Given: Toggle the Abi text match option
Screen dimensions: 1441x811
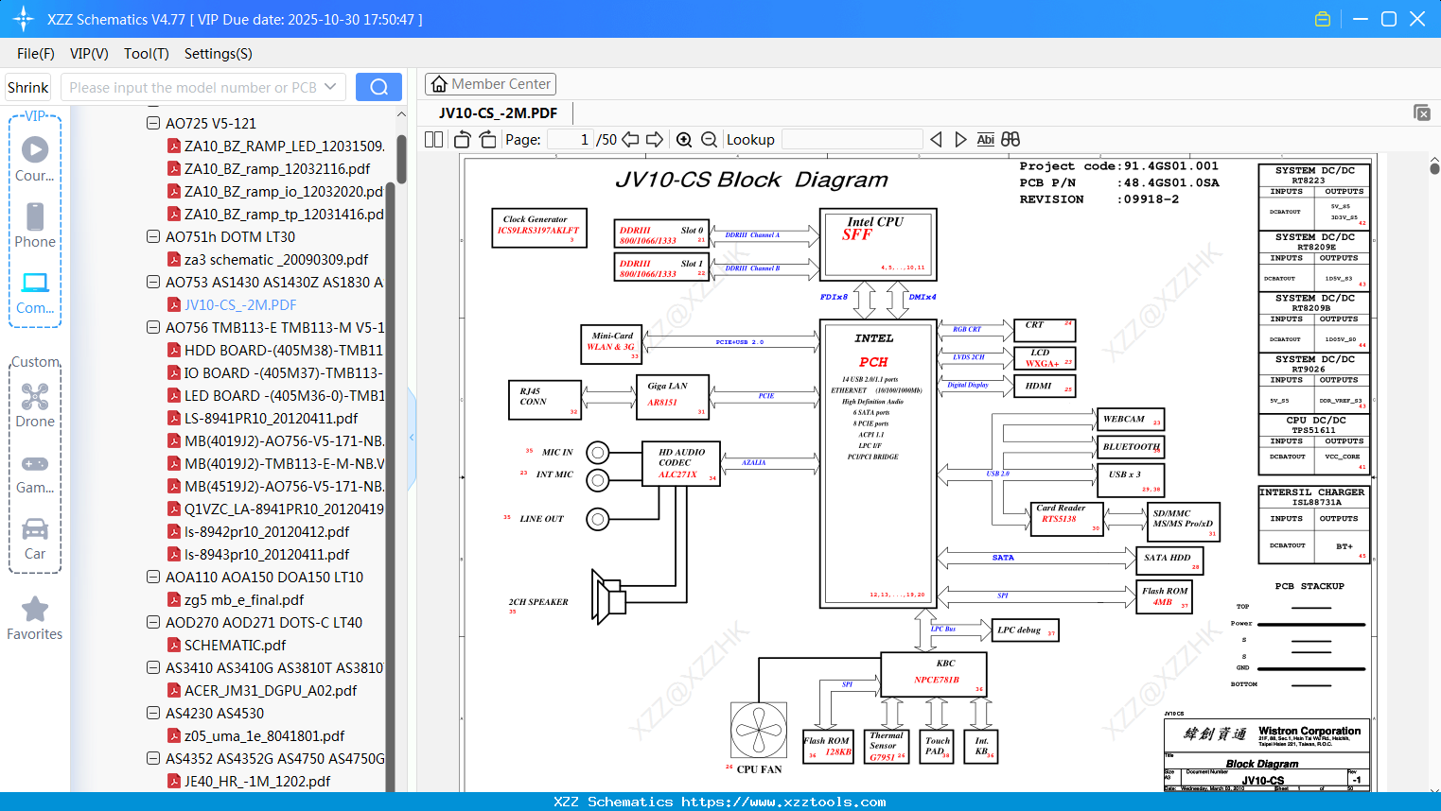Looking at the screenshot, I should point(985,139).
